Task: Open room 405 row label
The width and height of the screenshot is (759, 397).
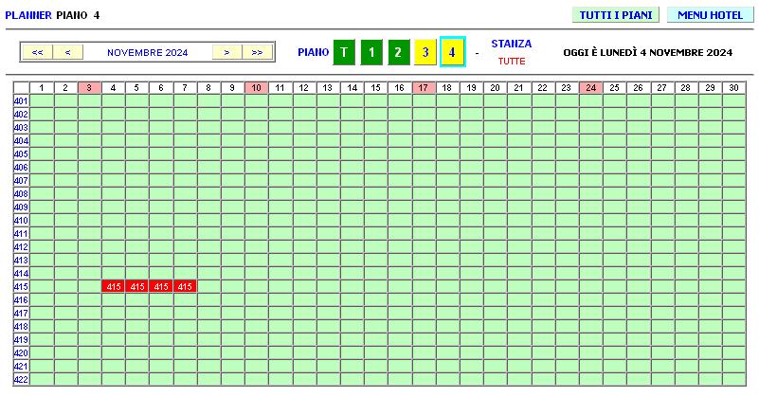Action: pos(21,153)
